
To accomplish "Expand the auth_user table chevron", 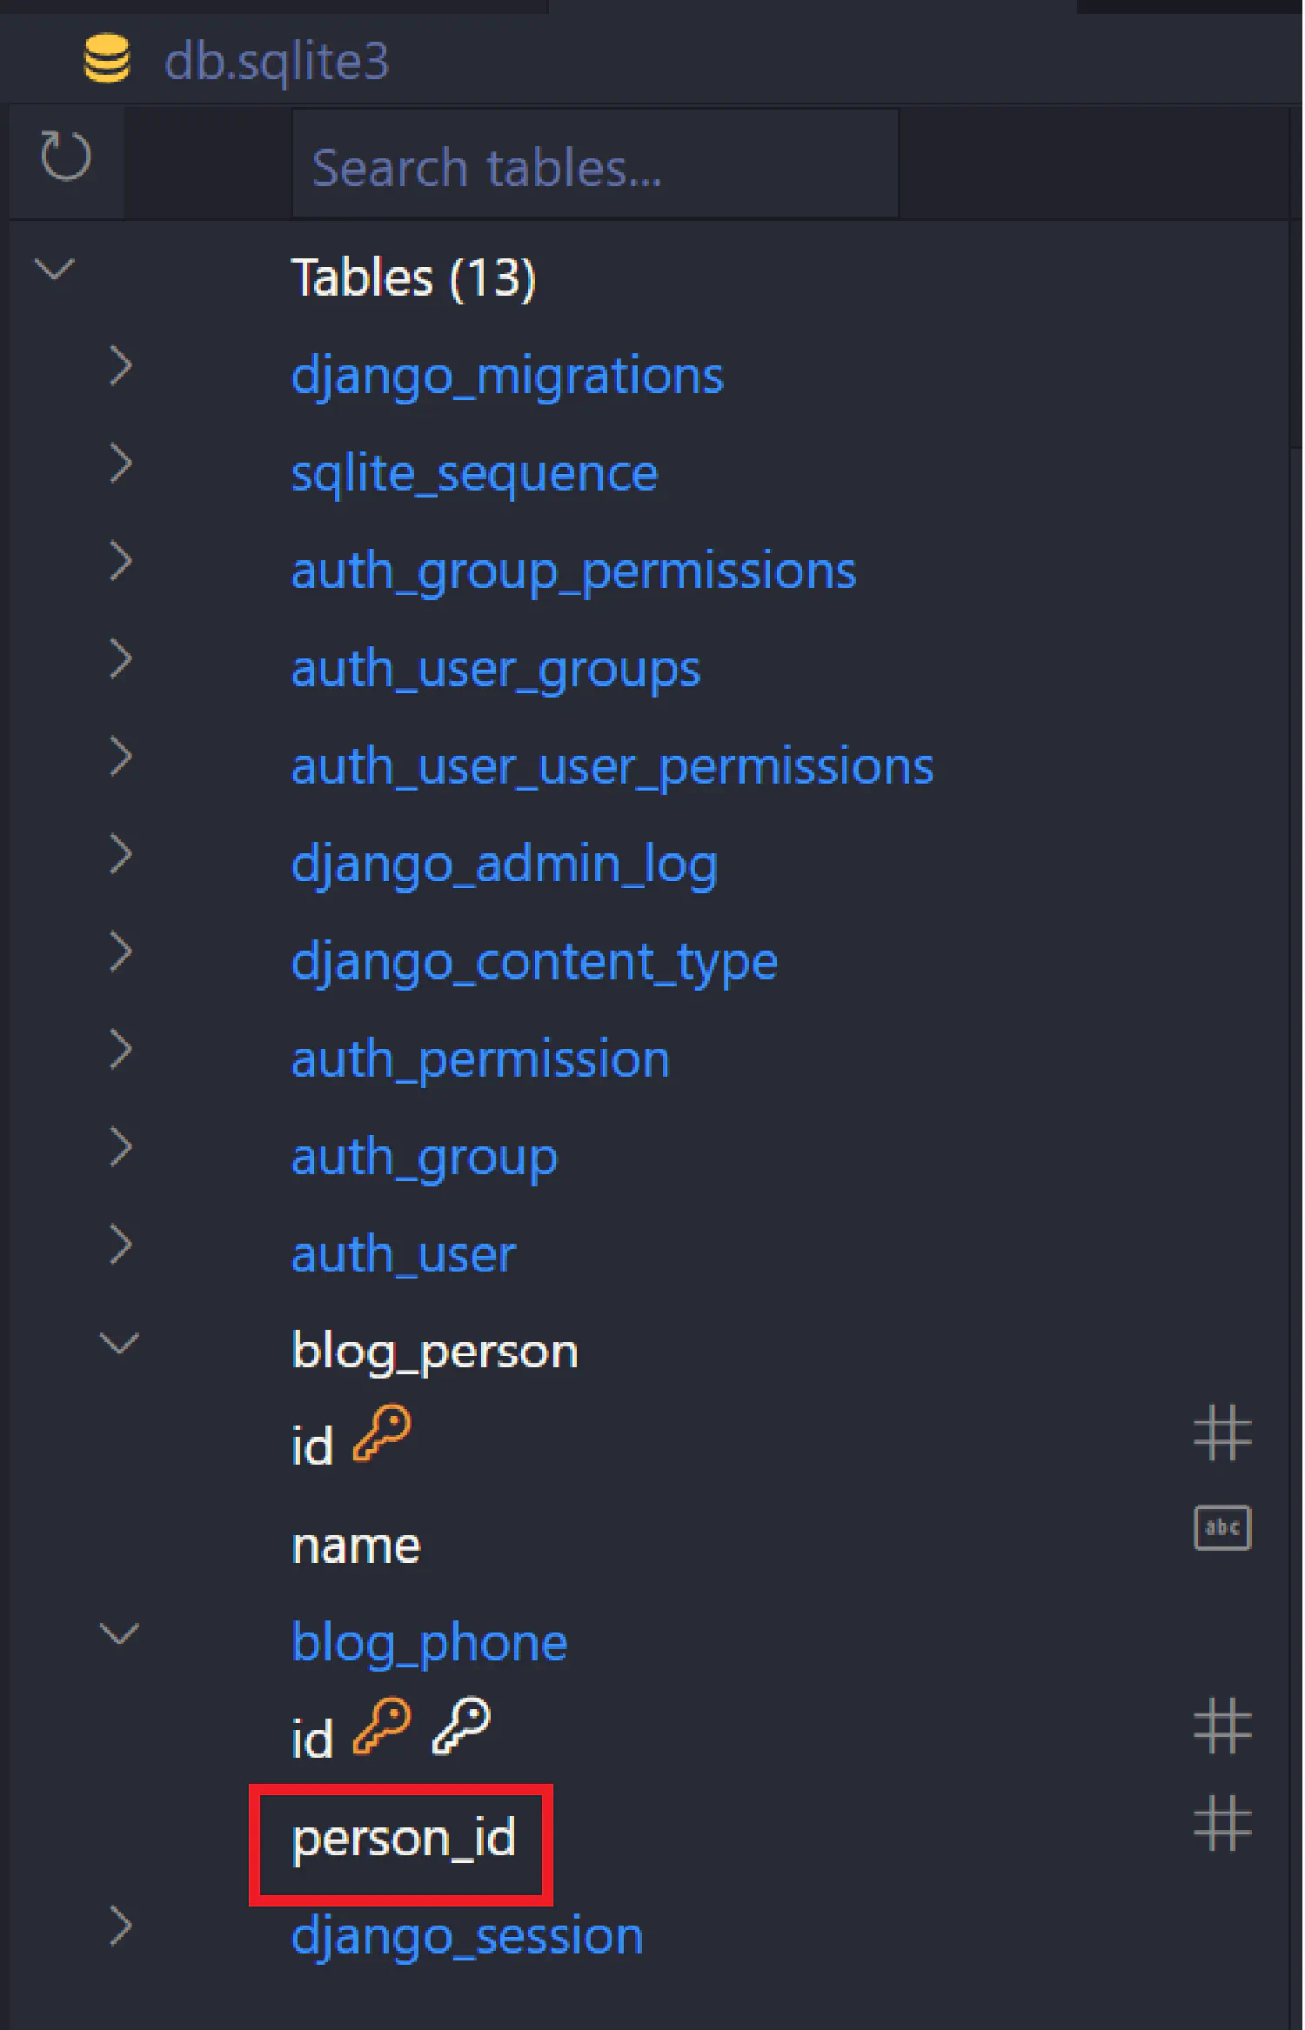I will pos(121,1245).
